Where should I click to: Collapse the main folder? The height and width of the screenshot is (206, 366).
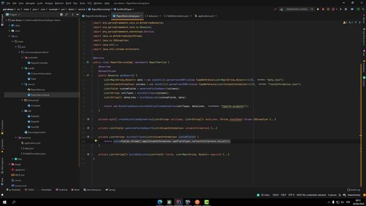click(x=13, y=42)
